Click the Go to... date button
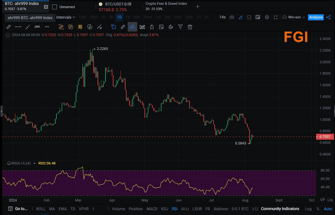Screen dimensions: 335x215 point(18,209)
